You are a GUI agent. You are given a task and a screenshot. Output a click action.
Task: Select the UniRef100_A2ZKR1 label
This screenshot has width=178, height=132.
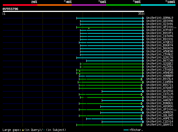(x=160, y=67)
